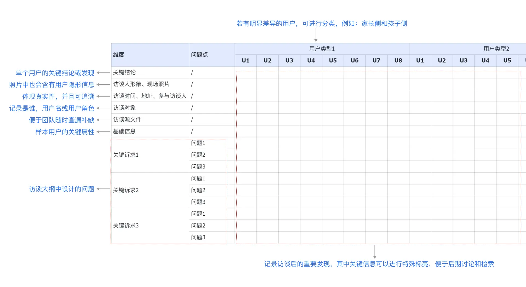Click the U8 column header
The image size is (526, 287).
pos(398,60)
